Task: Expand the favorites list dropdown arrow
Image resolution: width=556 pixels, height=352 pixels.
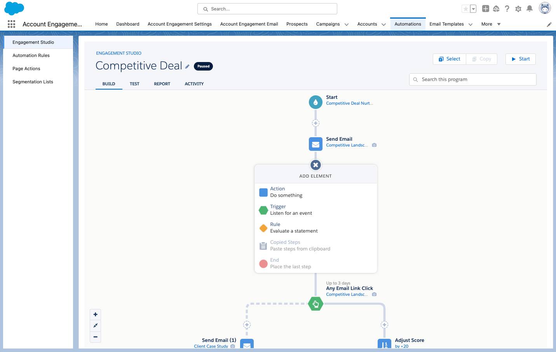Action: pos(473,9)
